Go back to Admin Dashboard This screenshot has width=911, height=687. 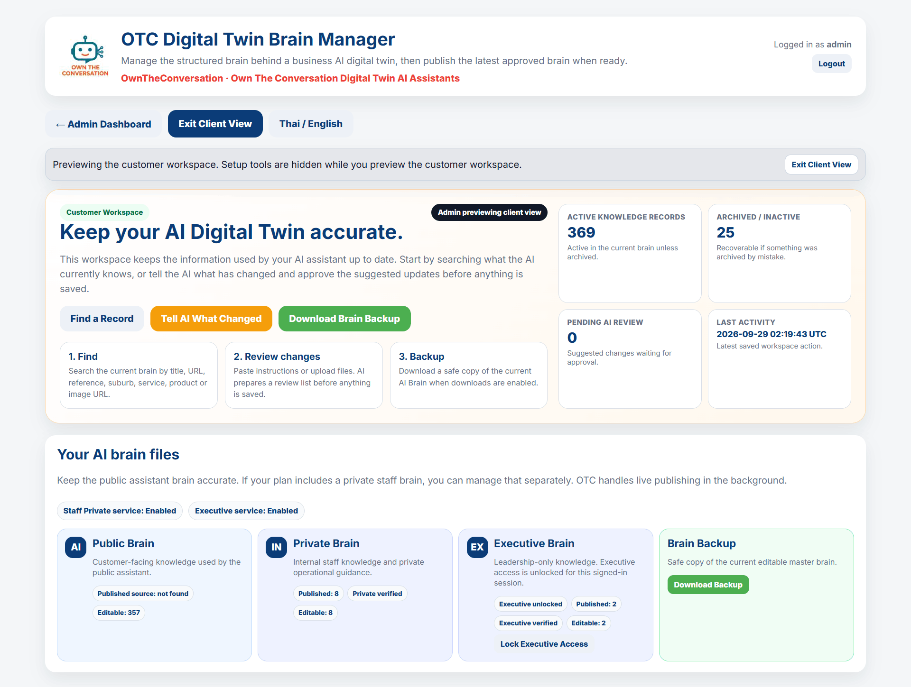[103, 124]
